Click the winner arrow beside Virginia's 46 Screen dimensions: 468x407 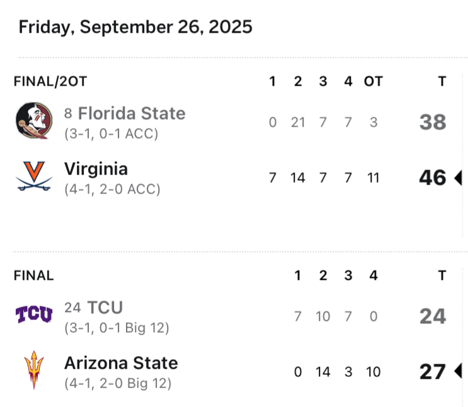click(x=458, y=178)
